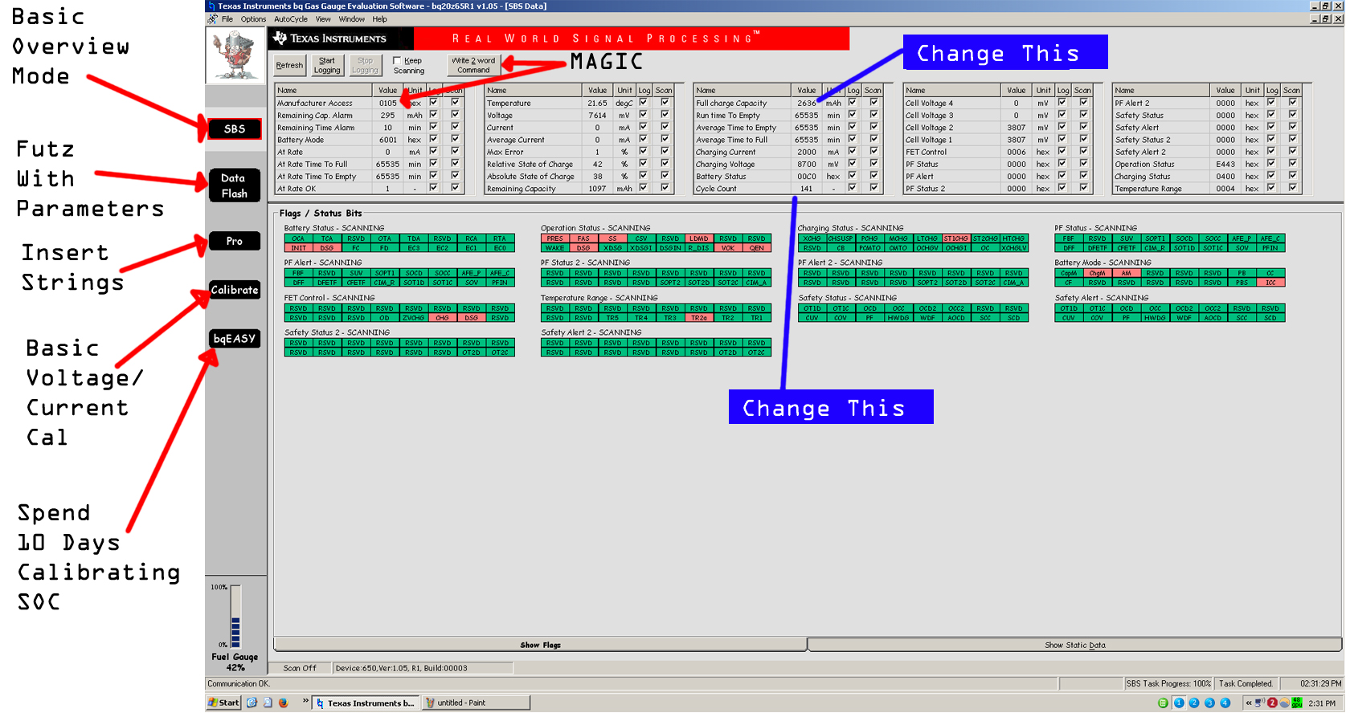This screenshot has height=713, width=1350.
Task: Switch to virtual desktop 3 in tray
Action: [x=1209, y=703]
